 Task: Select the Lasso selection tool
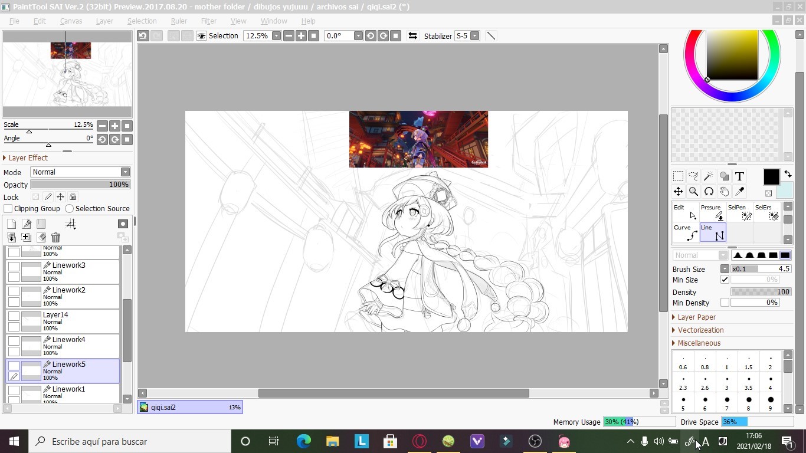point(693,176)
